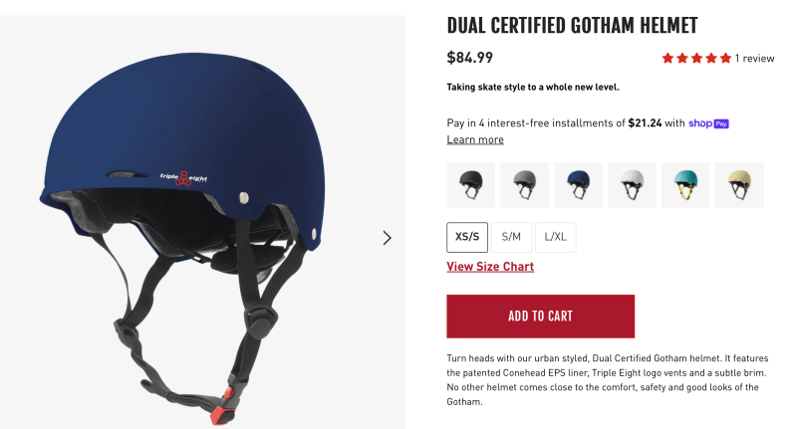Viewport: 795px width, 429px height.
Task: Click the Shop Pay logo
Action: 708,123
